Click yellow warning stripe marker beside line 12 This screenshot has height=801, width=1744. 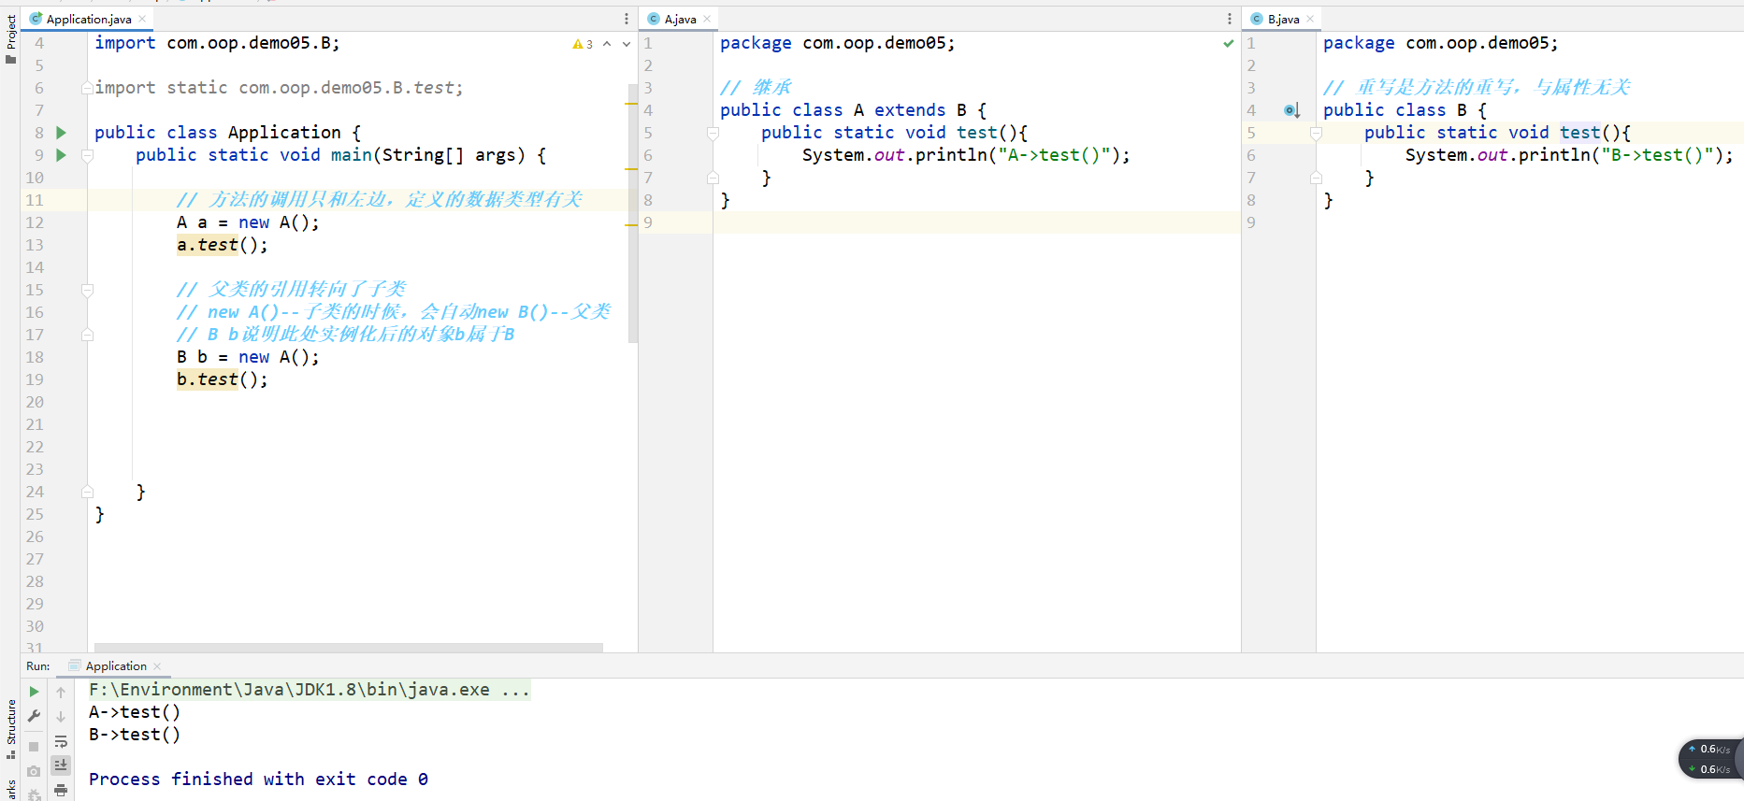point(631,225)
